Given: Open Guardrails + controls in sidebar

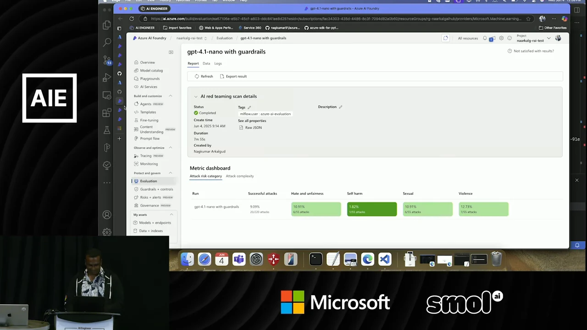Looking at the screenshot, I should (x=153, y=189).
